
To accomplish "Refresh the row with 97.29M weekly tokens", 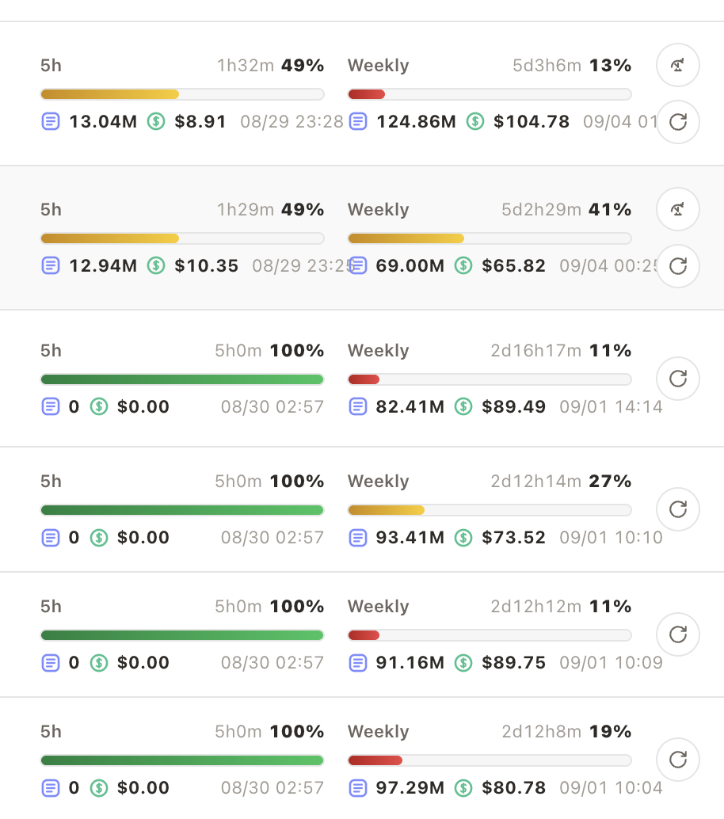I will [x=677, y=760].
